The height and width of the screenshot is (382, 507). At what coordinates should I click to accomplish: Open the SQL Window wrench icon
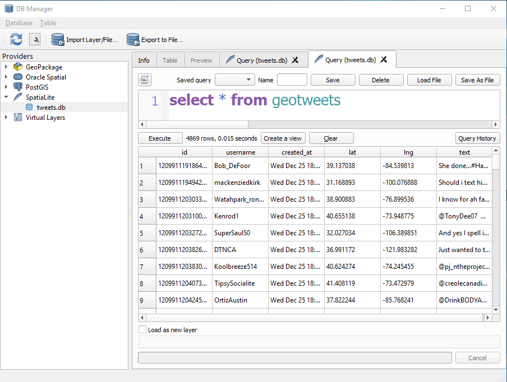[x=35, y=39]
